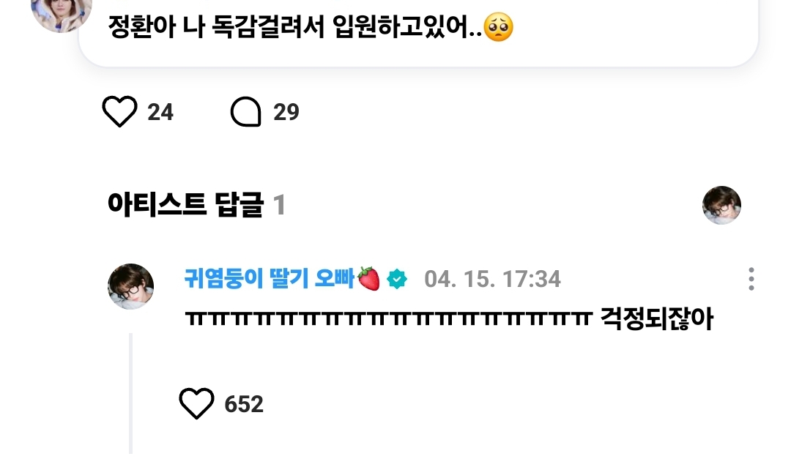The height and width of the screenshot is (459, 791).
Task: Open comments via the speech bubble icon
Action: (245, 111)
